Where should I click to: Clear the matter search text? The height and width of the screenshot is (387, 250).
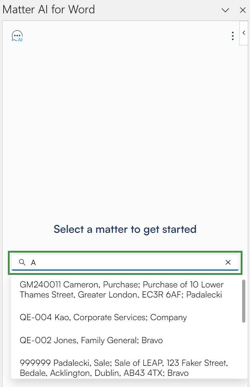click(228, 262)
